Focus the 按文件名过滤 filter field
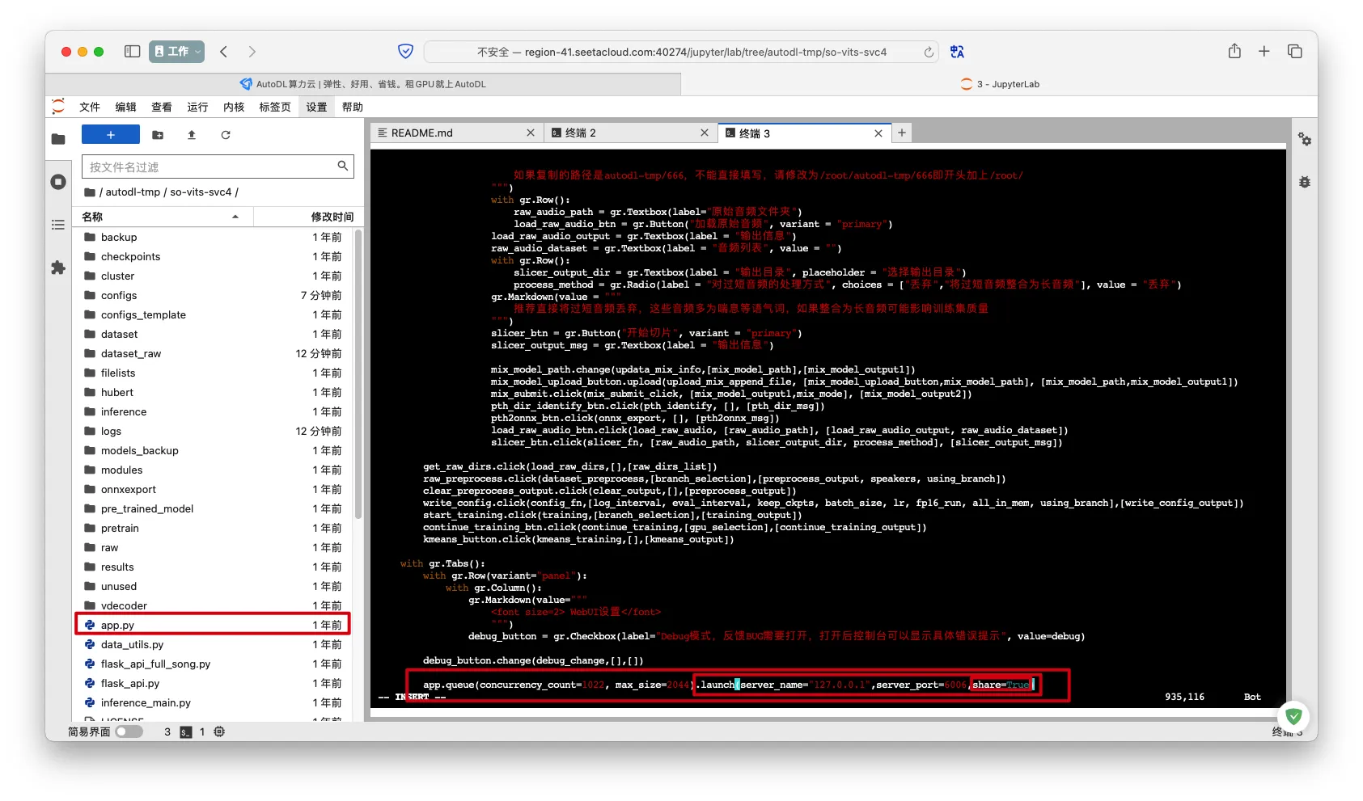 (x=218, y=167)
